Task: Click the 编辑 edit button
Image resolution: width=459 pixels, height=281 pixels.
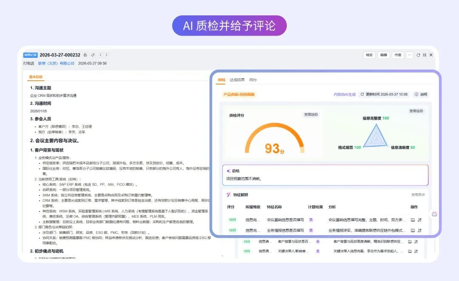Action: [x=383, y=55]
